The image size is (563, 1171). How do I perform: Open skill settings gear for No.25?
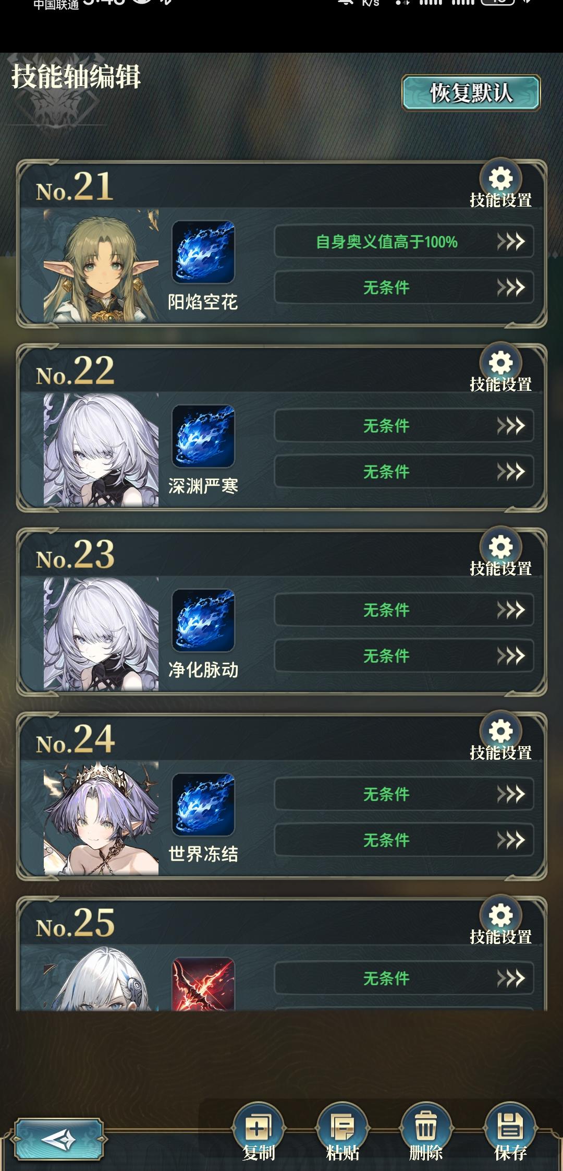click(x=500, y=915)
